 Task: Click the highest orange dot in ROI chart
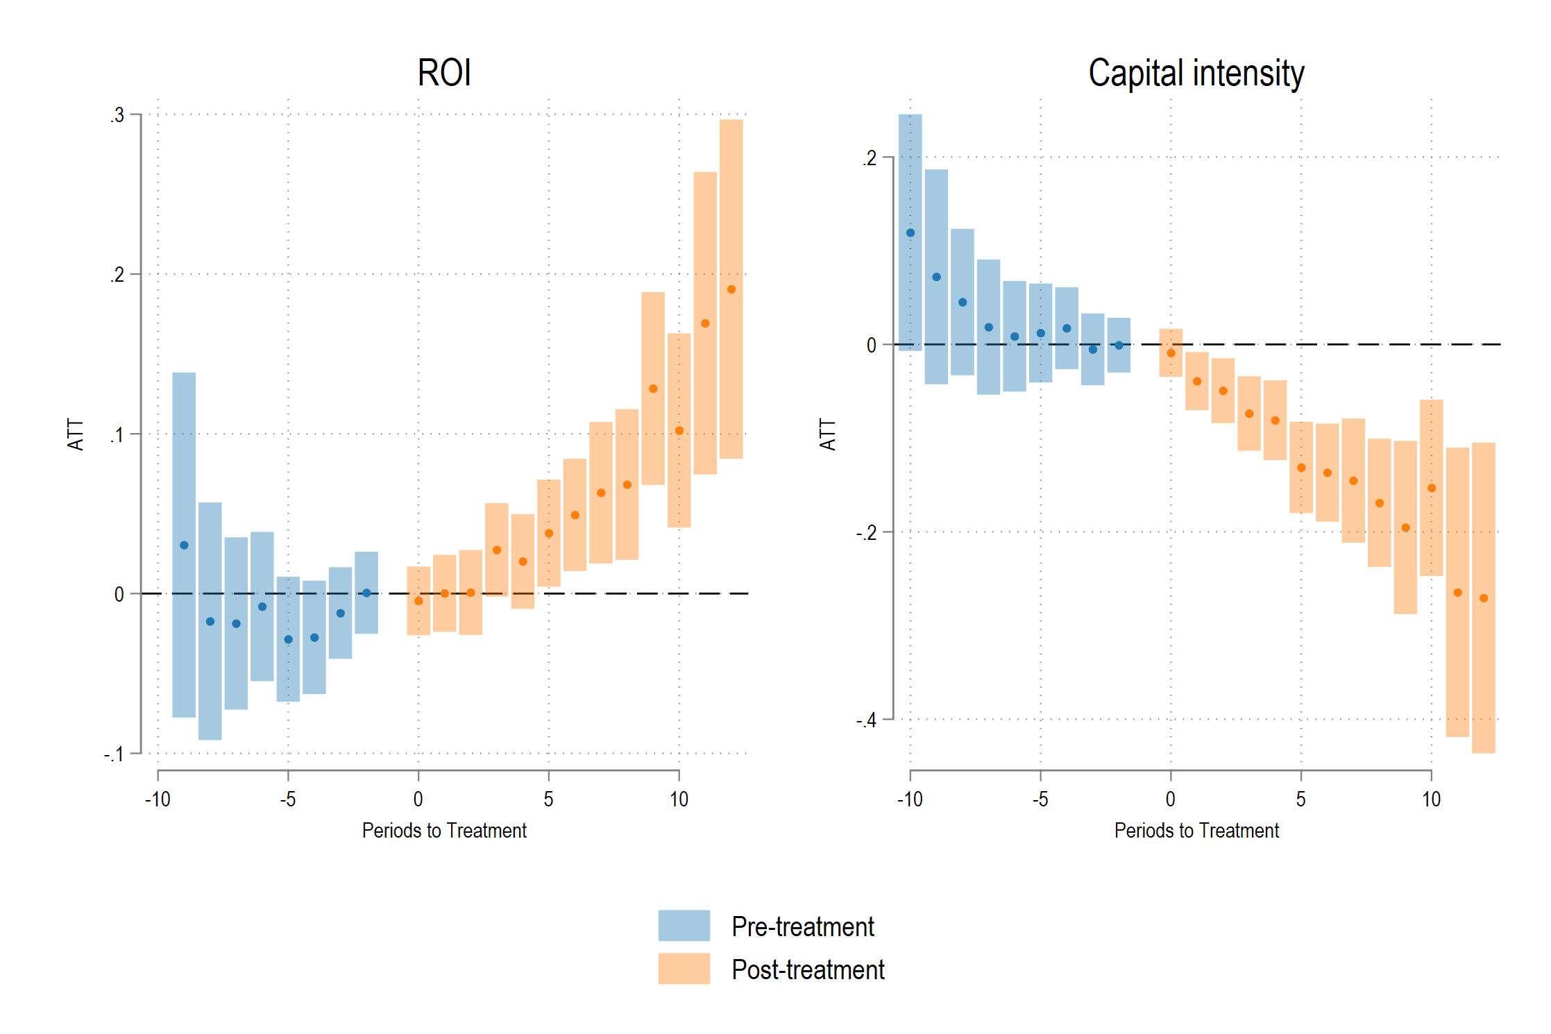click(731, 289)
